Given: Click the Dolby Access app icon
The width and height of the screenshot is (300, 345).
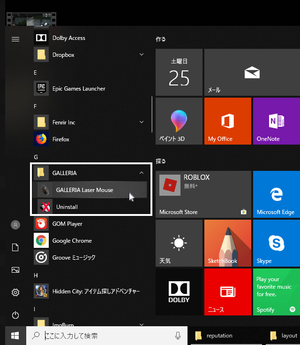Looking at the screenshot, I should 41,38.
